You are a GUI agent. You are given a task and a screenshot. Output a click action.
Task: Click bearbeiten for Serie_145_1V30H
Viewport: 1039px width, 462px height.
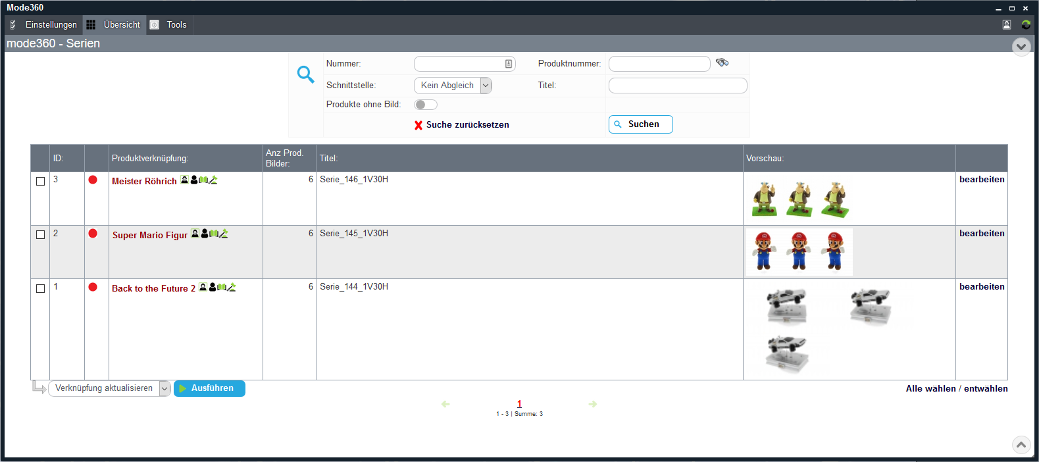click(x=982, y=234)
